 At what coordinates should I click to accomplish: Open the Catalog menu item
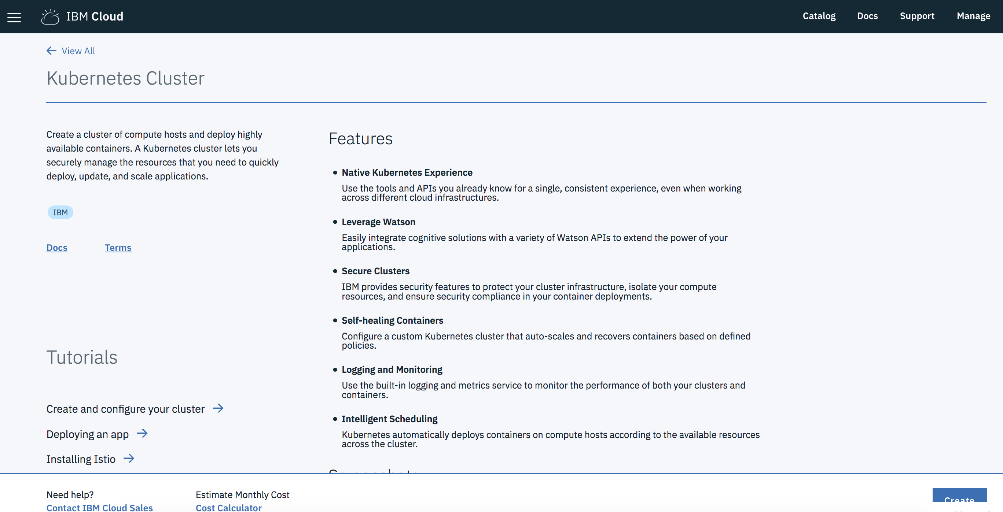819,16
